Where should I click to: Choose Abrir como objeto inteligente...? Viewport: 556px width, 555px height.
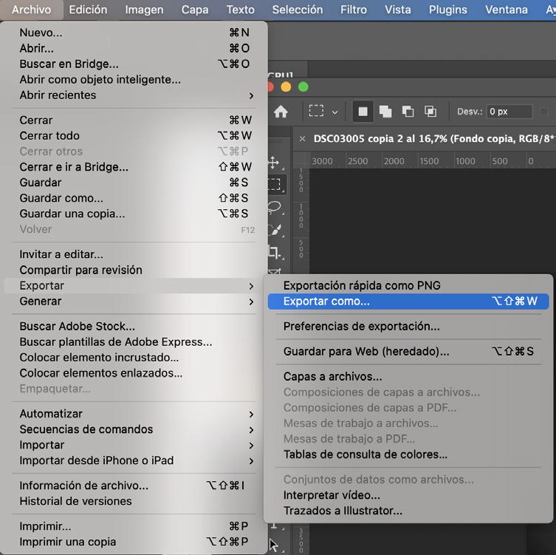[x=134, y=80]
